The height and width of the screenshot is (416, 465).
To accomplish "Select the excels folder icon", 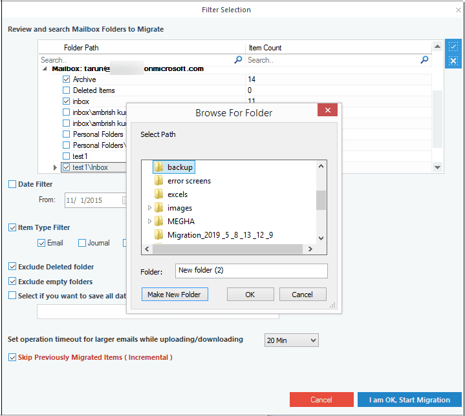I will pyautogui.click(x=158, y=194).
